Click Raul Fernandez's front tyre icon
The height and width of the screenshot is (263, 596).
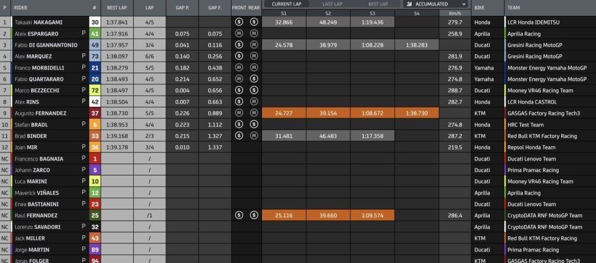tap(239, 215)
